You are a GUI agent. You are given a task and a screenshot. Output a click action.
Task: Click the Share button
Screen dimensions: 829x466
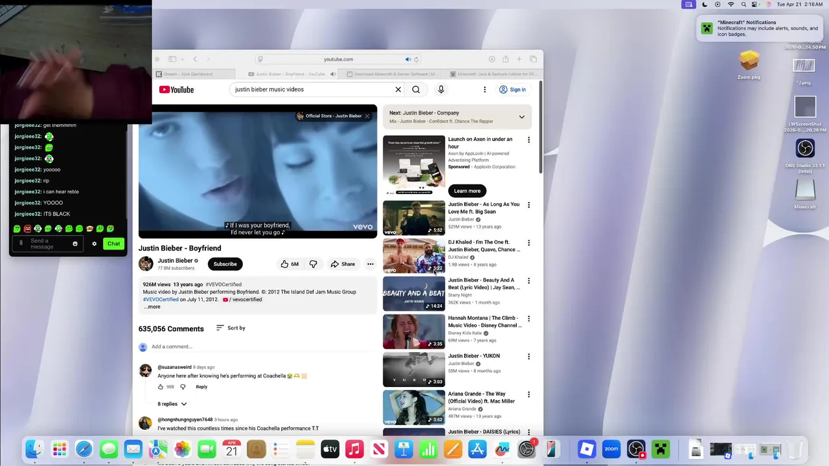point(343,264)
